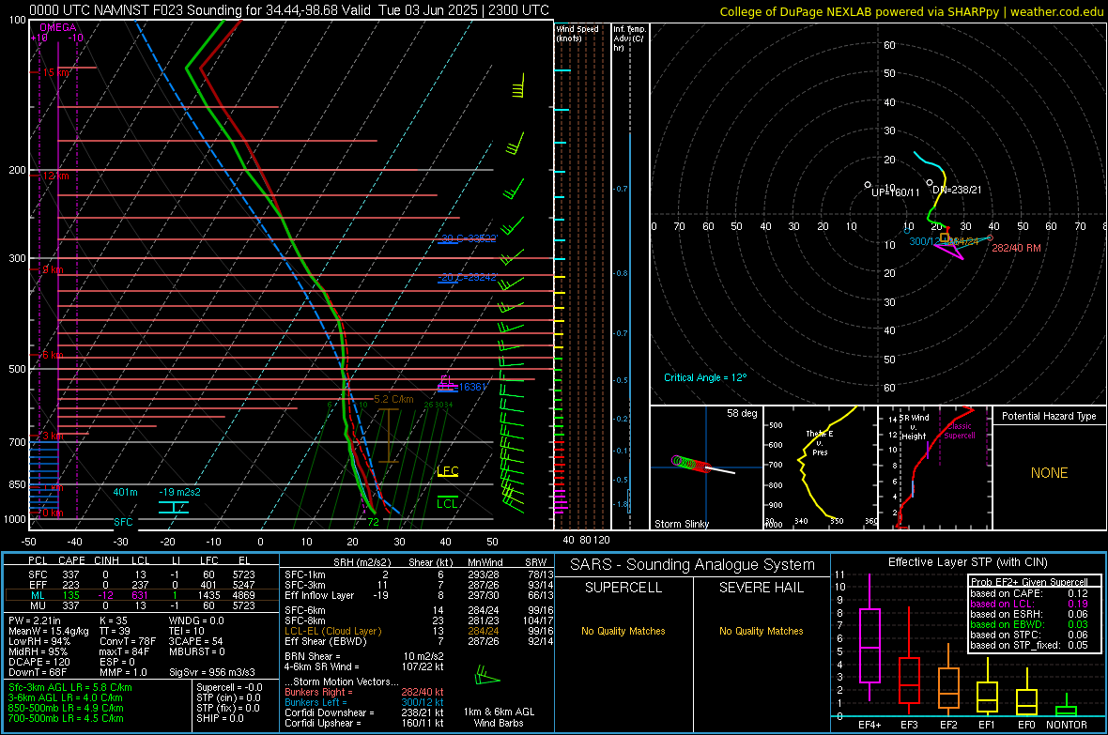Image resolution: width=1108 pixels, height=735 pixels.
Task: Click the "58 deg" slinky tilt value
Action: pos(742,413)
